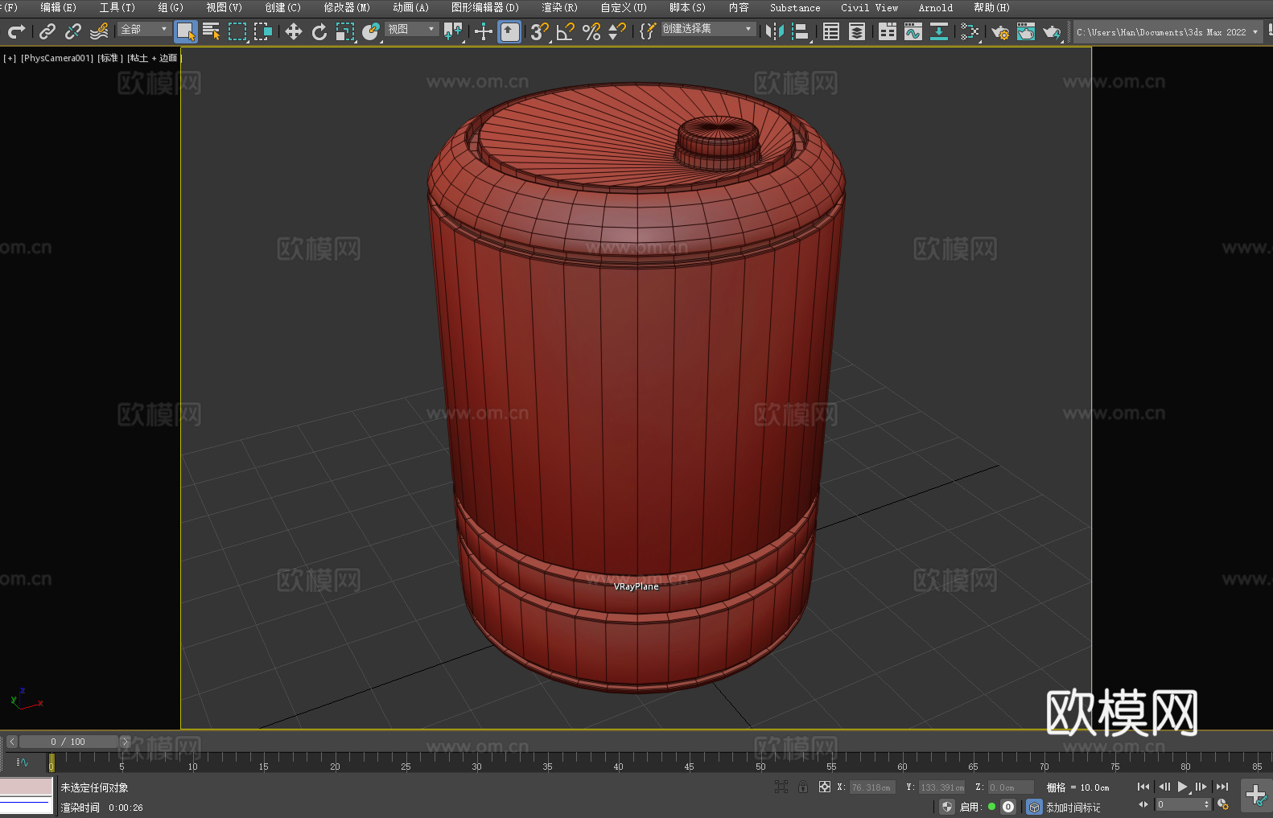Click the Unlink Selection icon

click(x=73, y=31)
